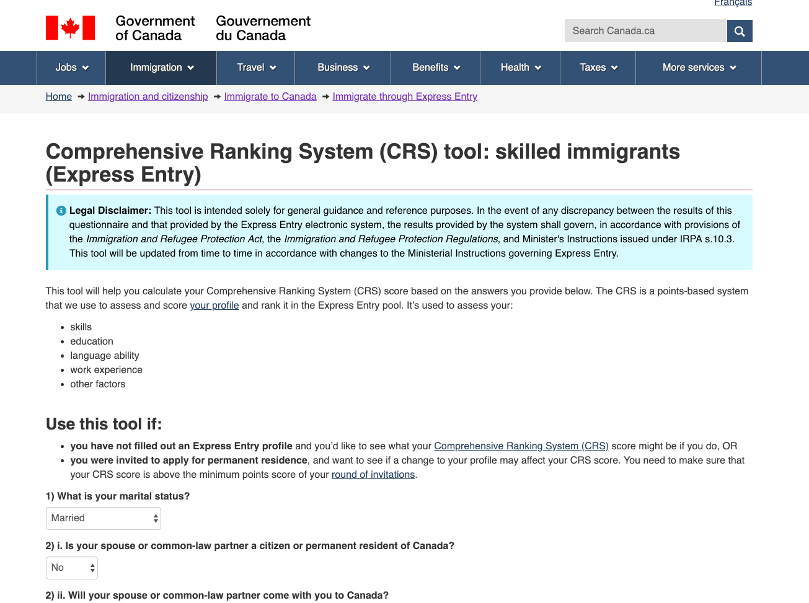Image resolution: width=809 pixels, height=603 pixels.
Task: Open the Immigration menu
Action: pos(162,68)
